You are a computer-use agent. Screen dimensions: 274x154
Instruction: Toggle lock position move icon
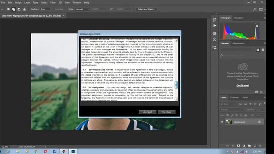[x=236, y=115]
